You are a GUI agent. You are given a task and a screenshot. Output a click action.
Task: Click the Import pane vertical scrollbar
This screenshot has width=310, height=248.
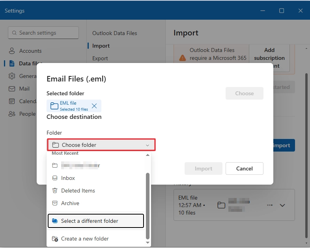pyautogui.click(x=306, y=156)
